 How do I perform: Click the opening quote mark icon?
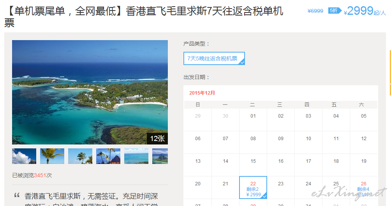coord(17,195)
